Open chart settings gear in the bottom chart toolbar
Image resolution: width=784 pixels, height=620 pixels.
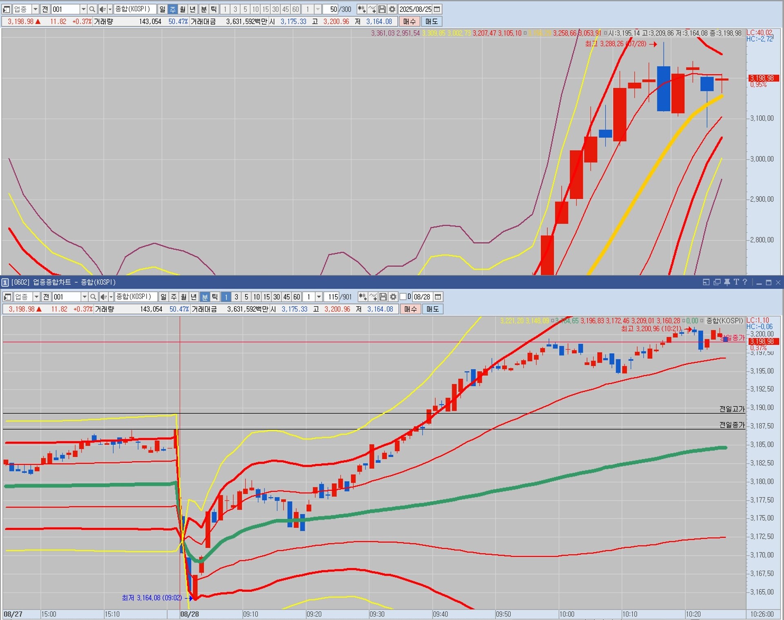(393, 297)
